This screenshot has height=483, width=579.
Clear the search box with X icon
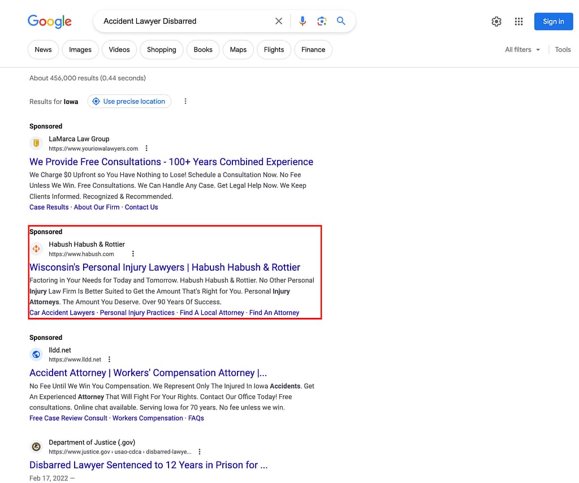tap(279, 21)
